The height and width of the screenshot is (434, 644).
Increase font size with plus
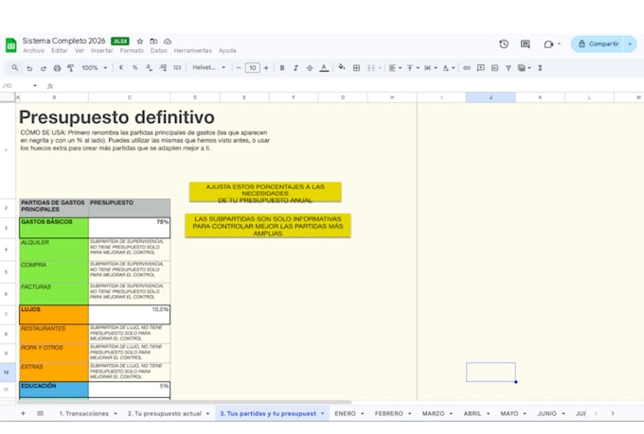[x=266, y=68]
